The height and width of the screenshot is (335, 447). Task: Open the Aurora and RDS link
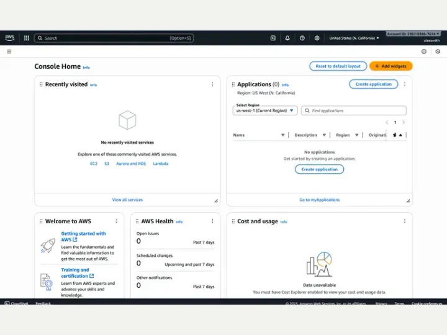(x=131, y=164)
